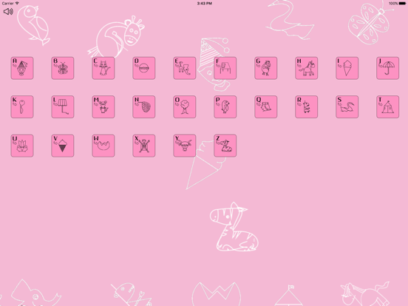Choose the letter E elephant tile
Screen dimensions: 408x306
185,68
